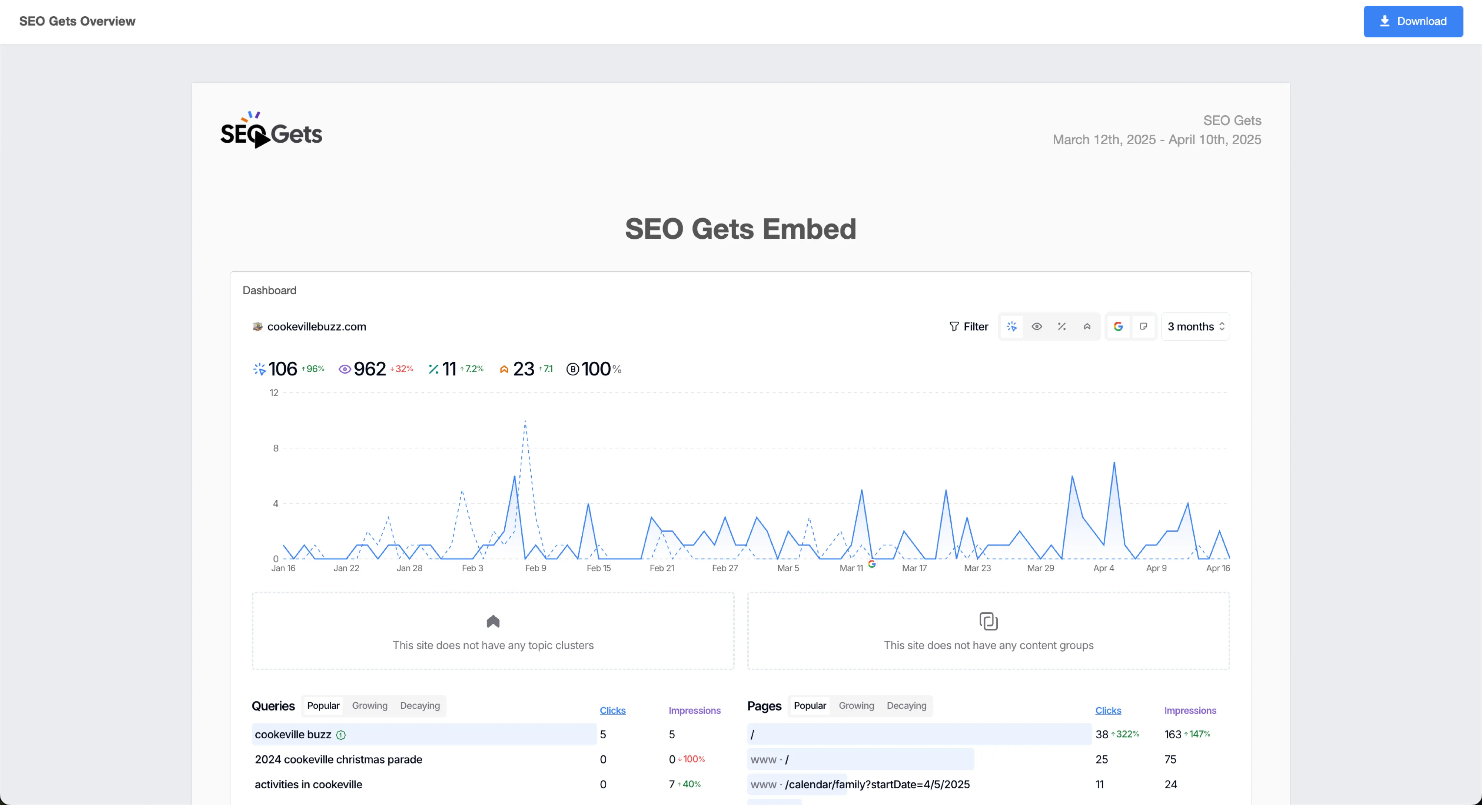
Task: Toggle average position icon in toolbar
Action: [1087, 327]
